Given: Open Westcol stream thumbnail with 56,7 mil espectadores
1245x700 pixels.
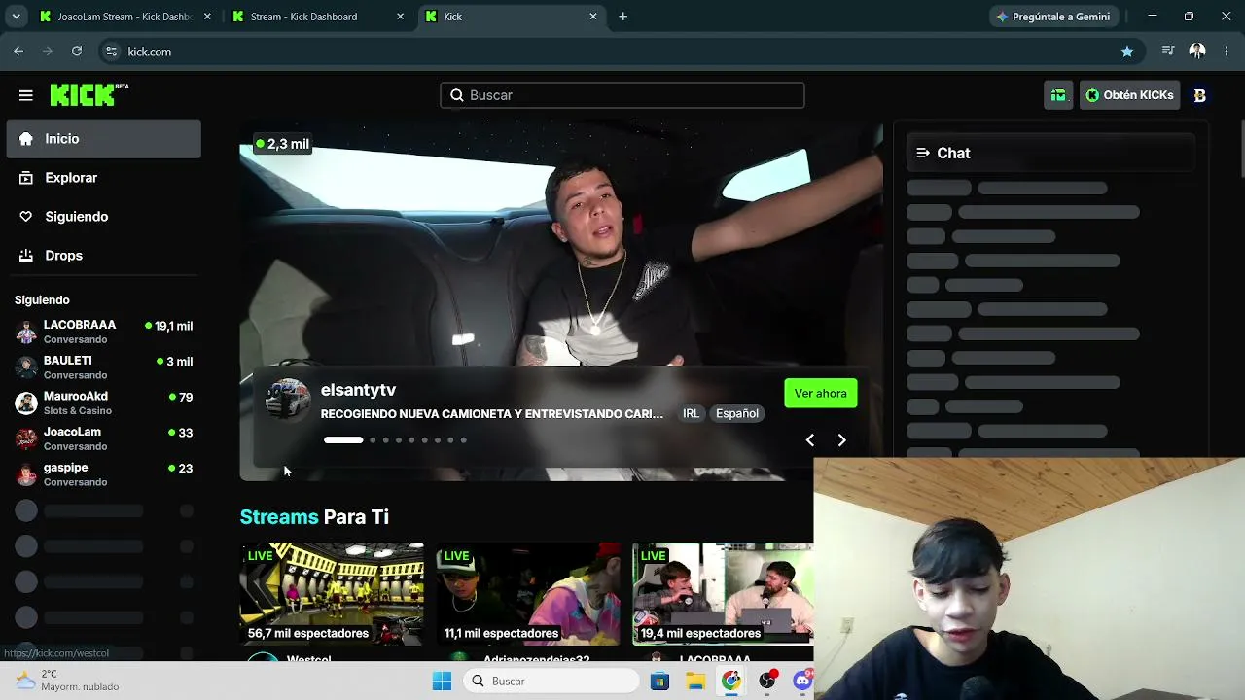Looking at the screenshot, I should 332,593.
